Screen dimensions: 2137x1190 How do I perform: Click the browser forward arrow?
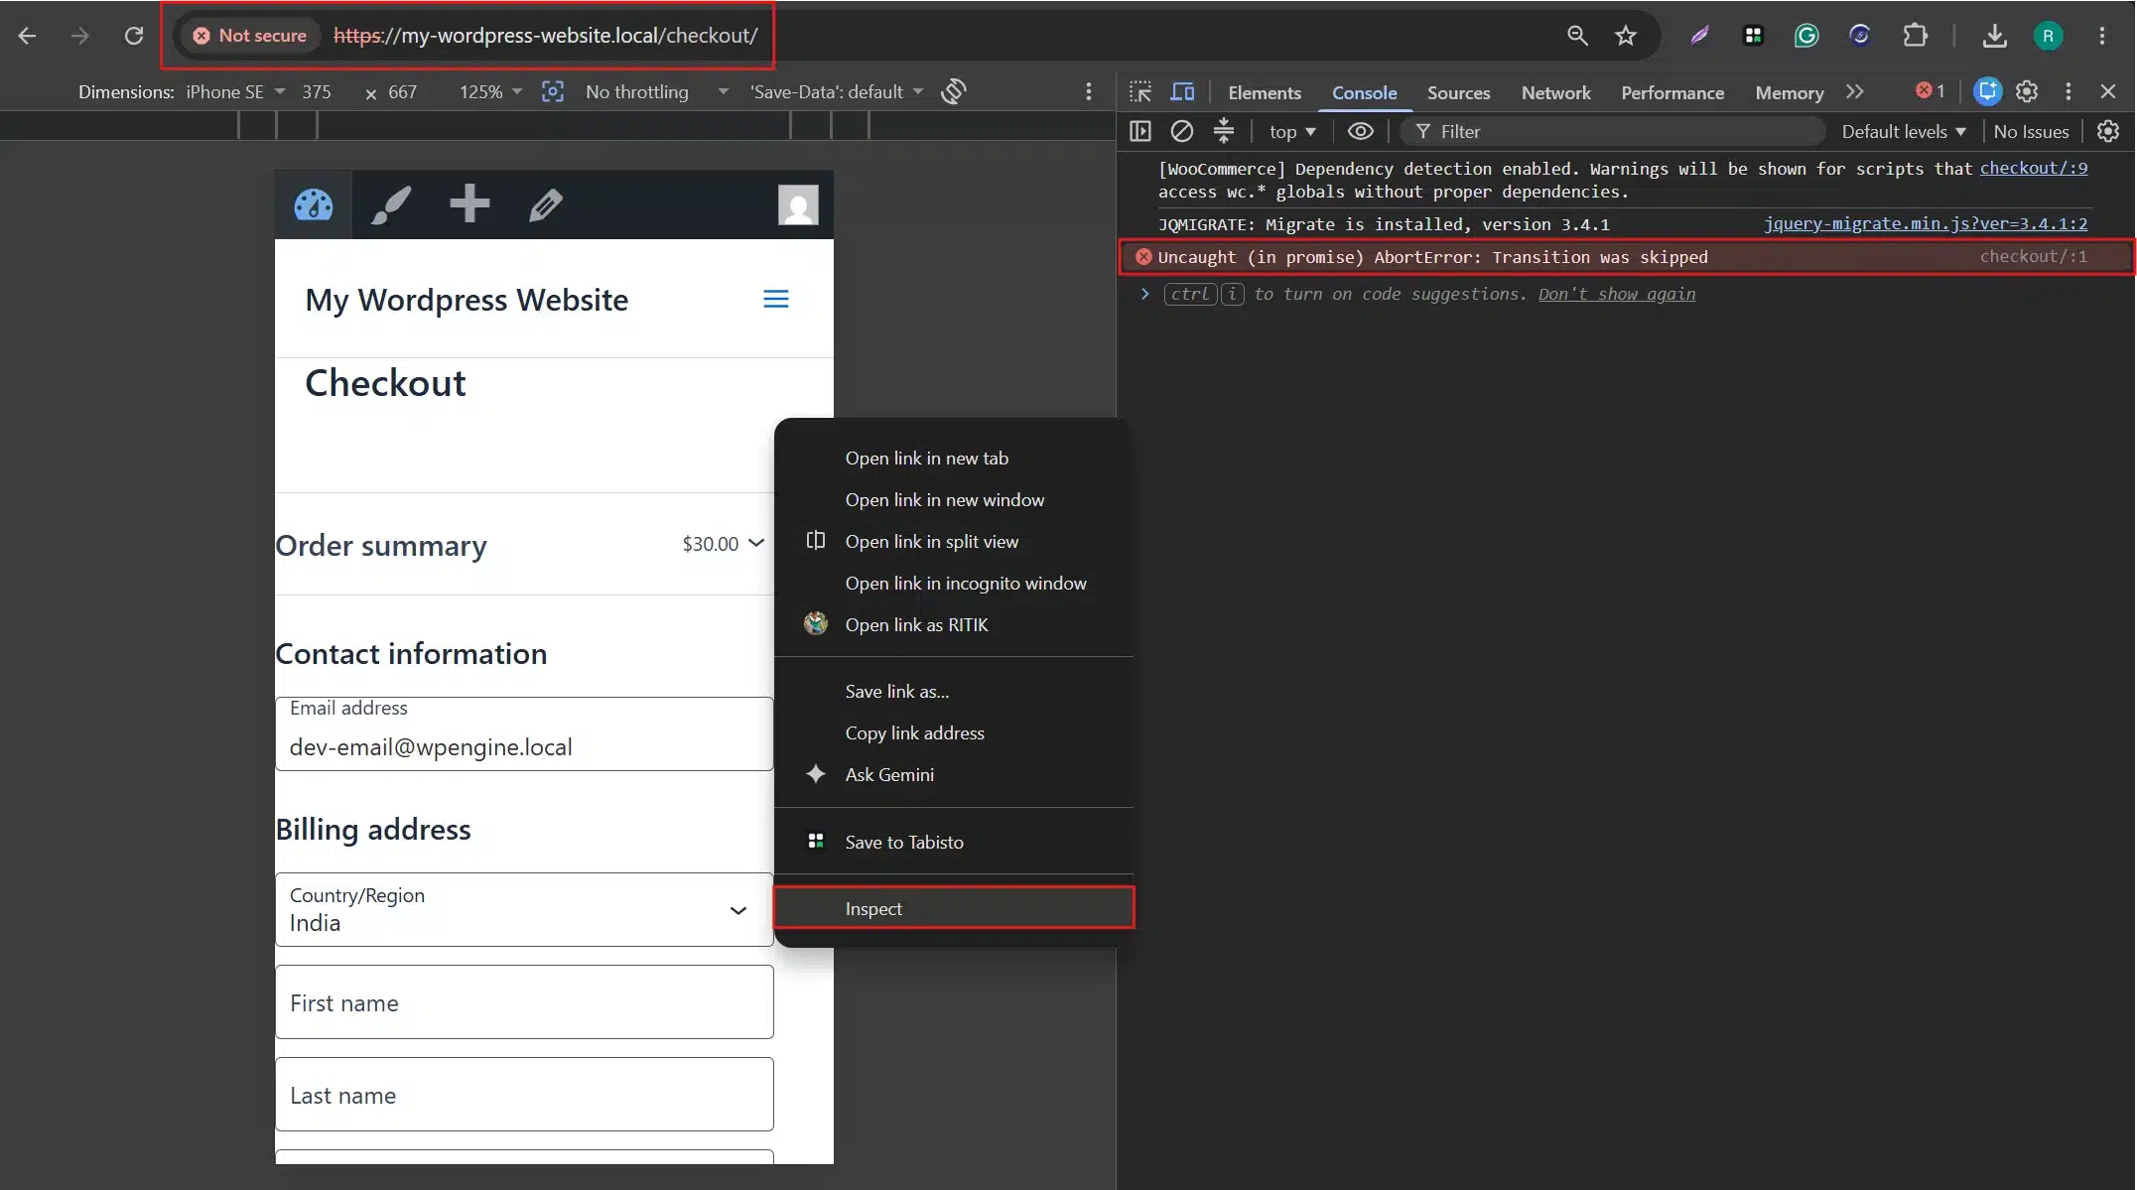point(79,36)
